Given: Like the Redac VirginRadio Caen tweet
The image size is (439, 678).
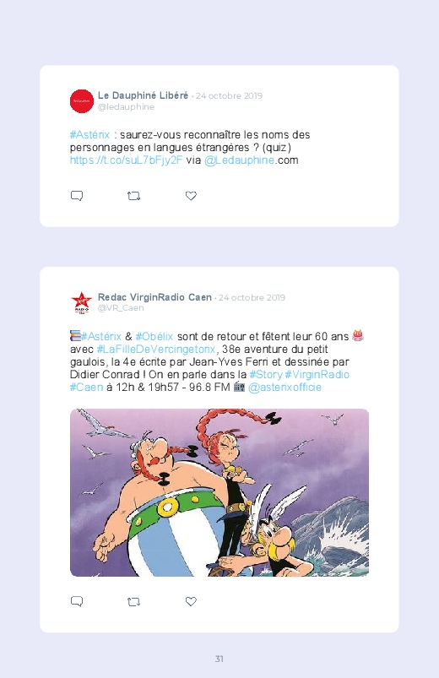Looking at the screenshot, I should (191, 601).
